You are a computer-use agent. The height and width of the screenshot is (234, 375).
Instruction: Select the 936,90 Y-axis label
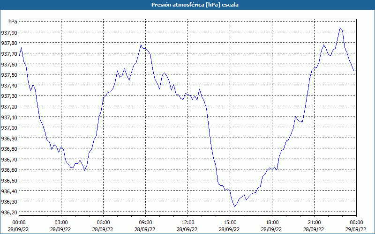tap(9, 139)
